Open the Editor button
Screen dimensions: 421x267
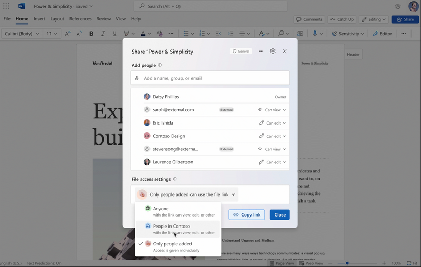(382, 34)
